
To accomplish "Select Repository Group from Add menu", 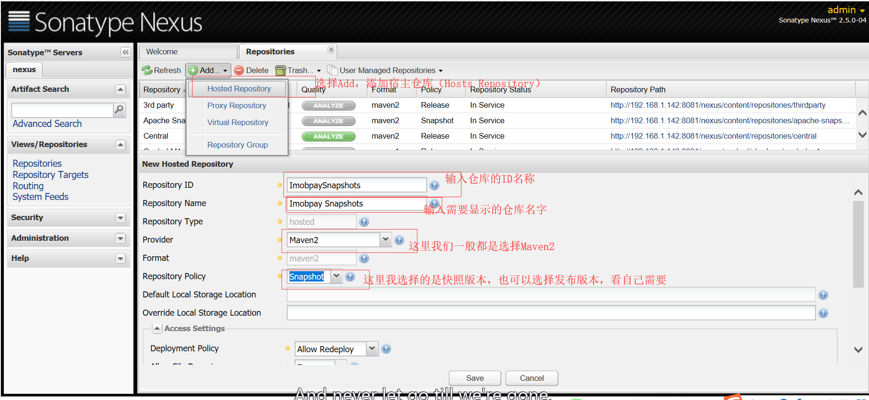I will 238,145.
